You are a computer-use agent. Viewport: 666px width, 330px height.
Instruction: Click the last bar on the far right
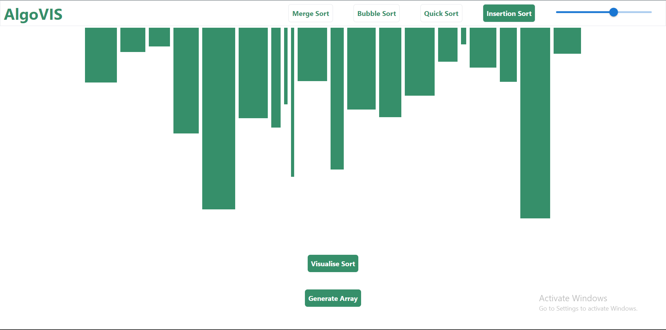pos(567,41)
